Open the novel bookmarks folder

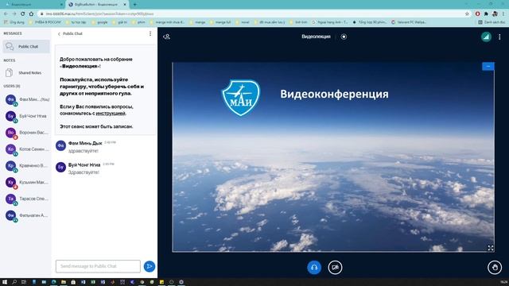[243, 22]
